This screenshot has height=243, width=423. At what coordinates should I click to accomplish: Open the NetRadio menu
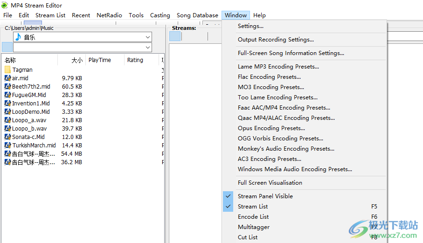109,15
